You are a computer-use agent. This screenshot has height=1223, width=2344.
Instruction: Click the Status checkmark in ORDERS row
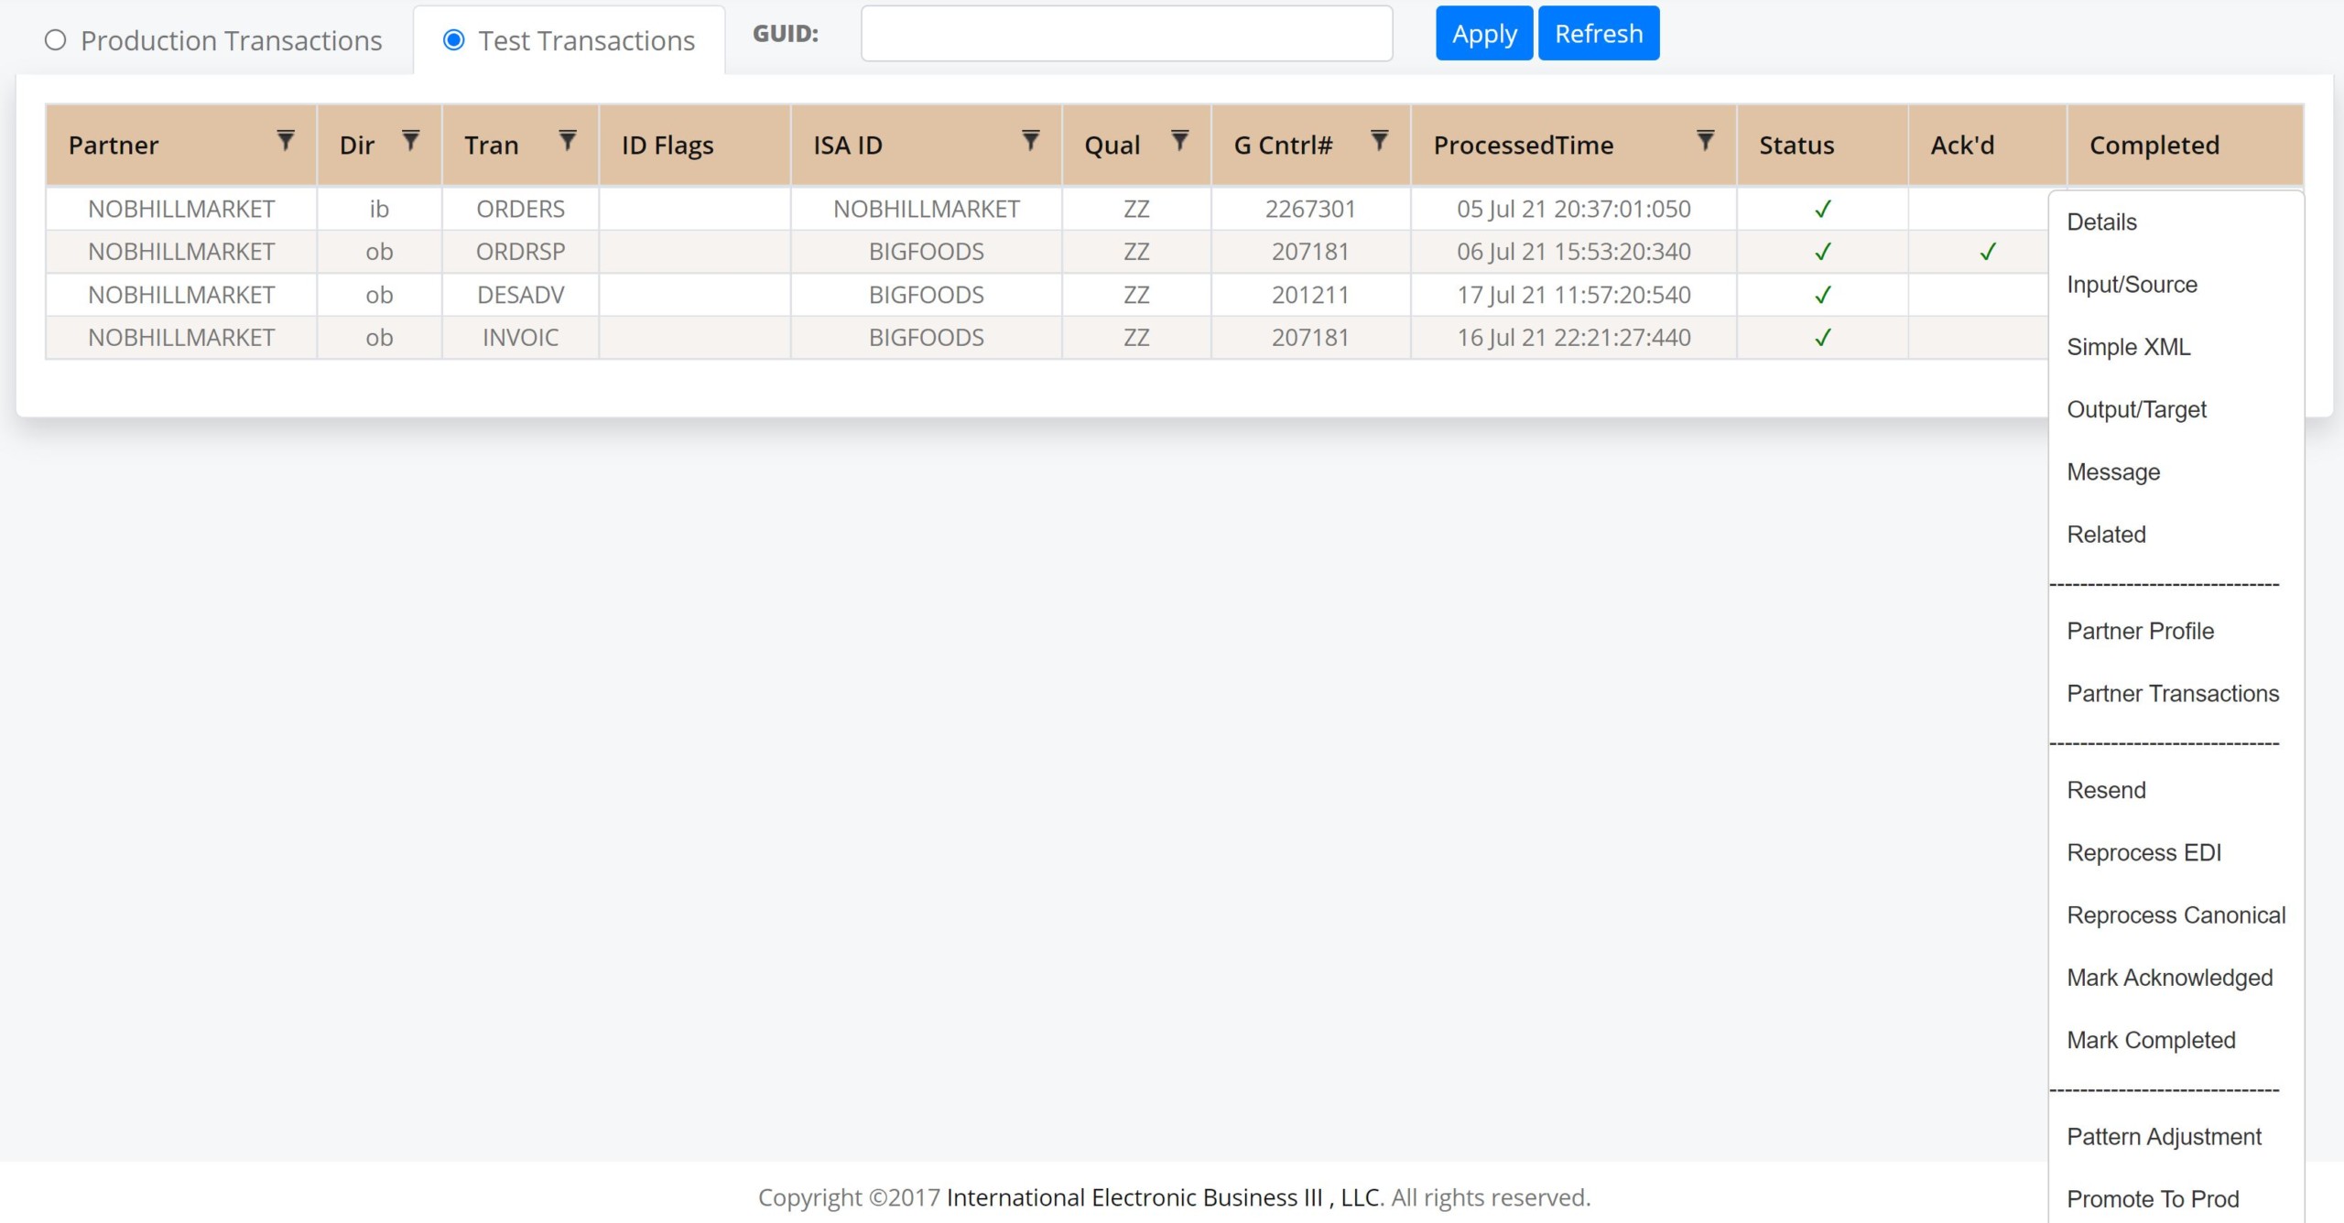[1822, 209]
